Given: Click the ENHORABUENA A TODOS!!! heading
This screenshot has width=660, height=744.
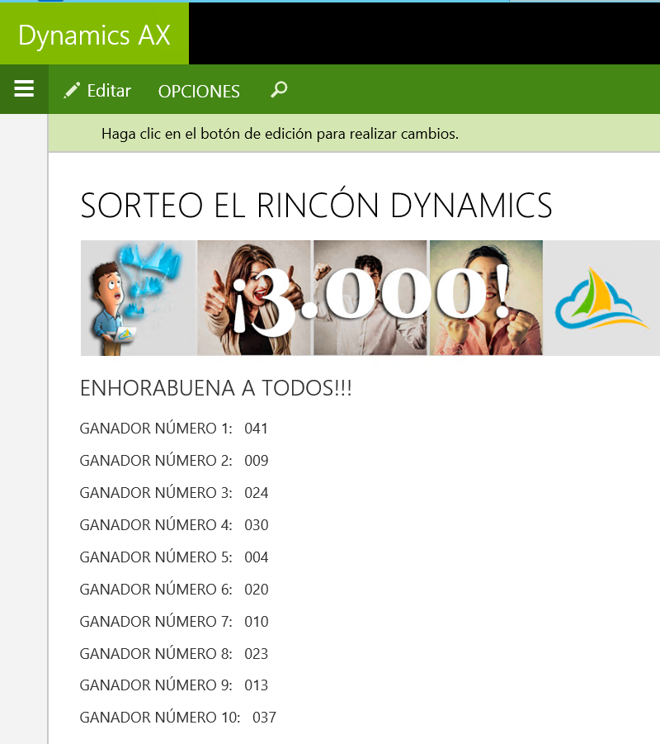Looking at the screenshot, I should [x=215, y=388].
